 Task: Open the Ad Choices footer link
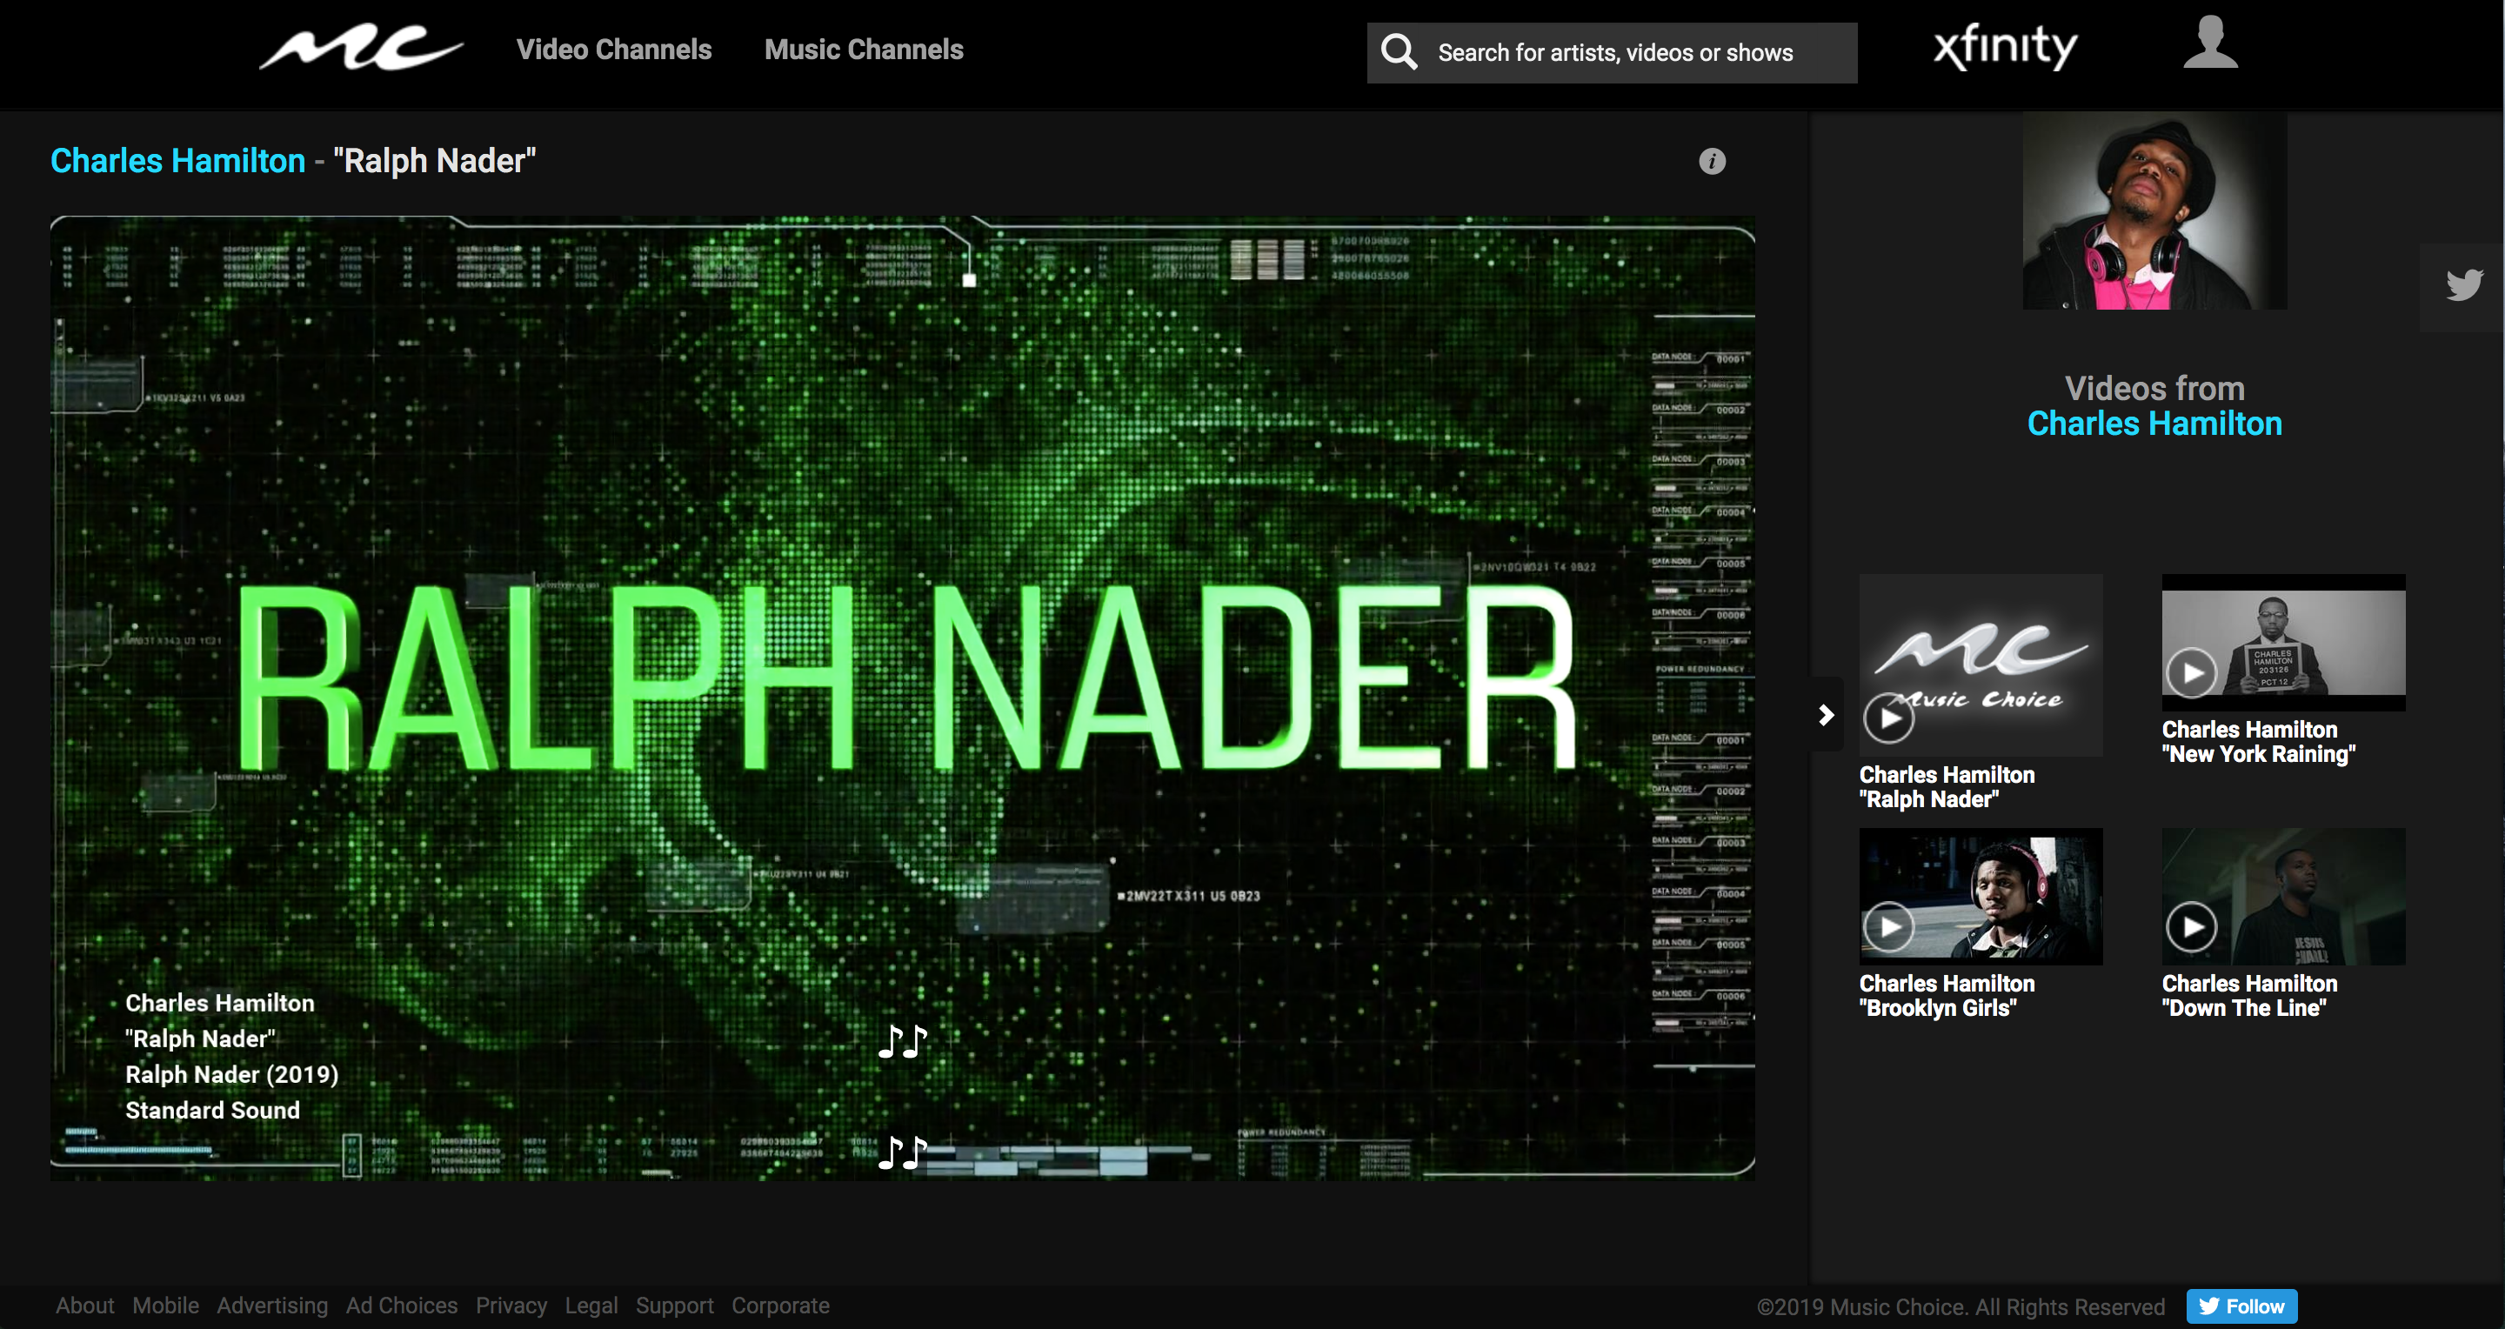pos(402,1306)
